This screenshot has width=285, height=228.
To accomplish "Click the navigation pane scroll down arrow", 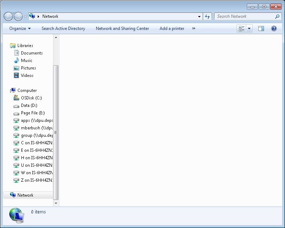I will 56,203.
